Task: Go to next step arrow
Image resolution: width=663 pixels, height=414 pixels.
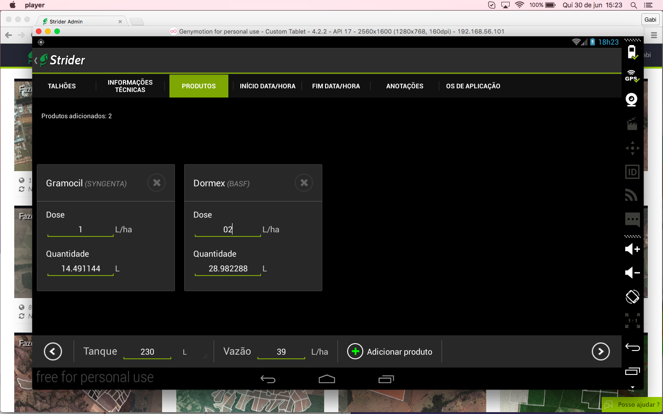Action: point(601,352)
